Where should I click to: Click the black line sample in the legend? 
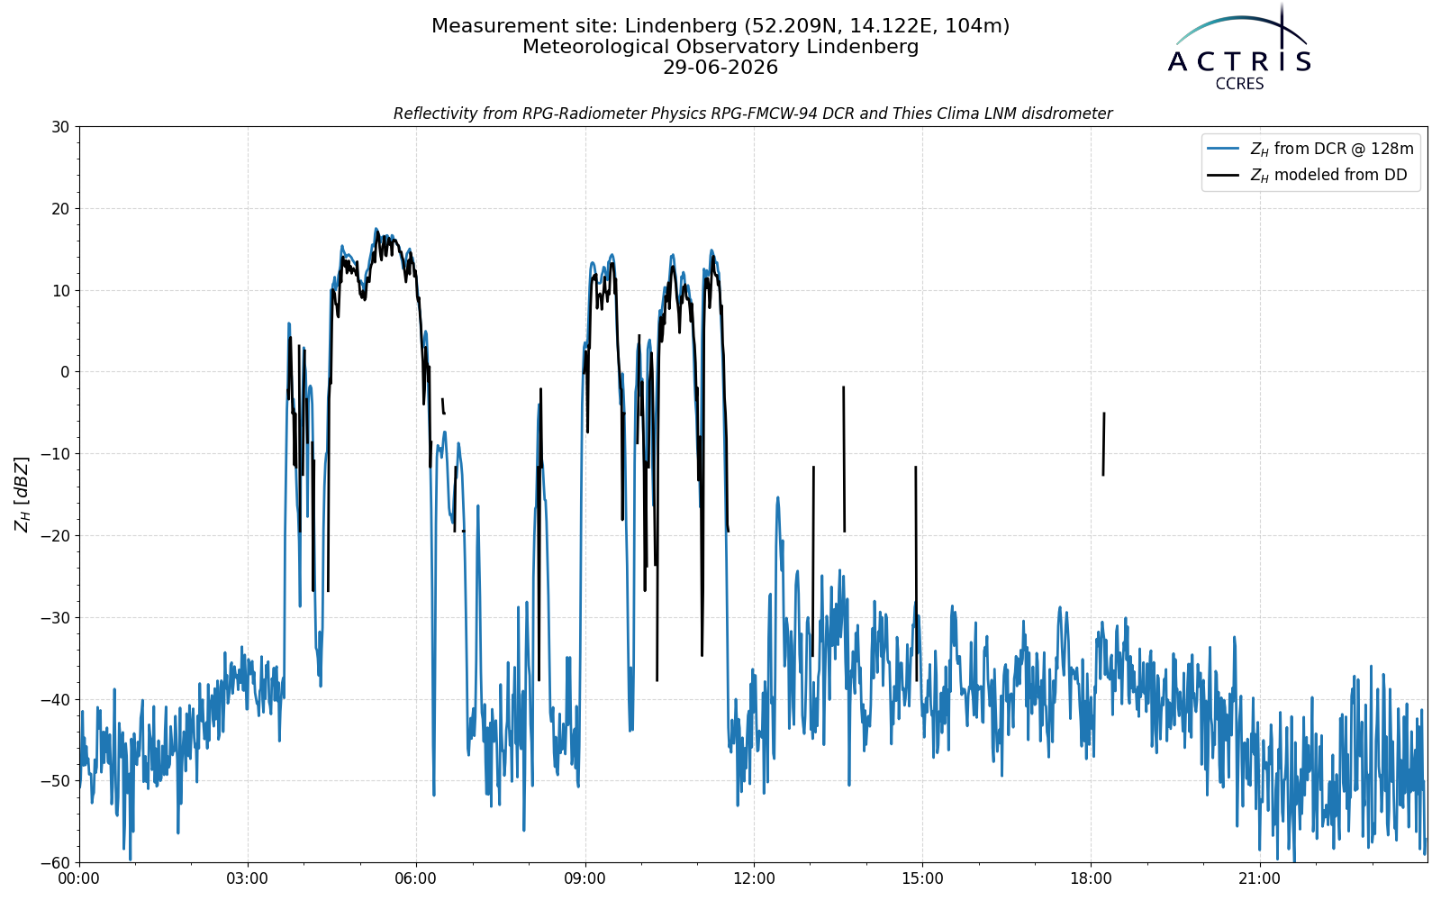click(x=1224, y=175)
